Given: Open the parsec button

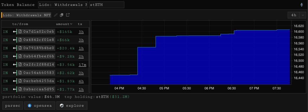Looking at the screenshot, I should click(13, 106).
